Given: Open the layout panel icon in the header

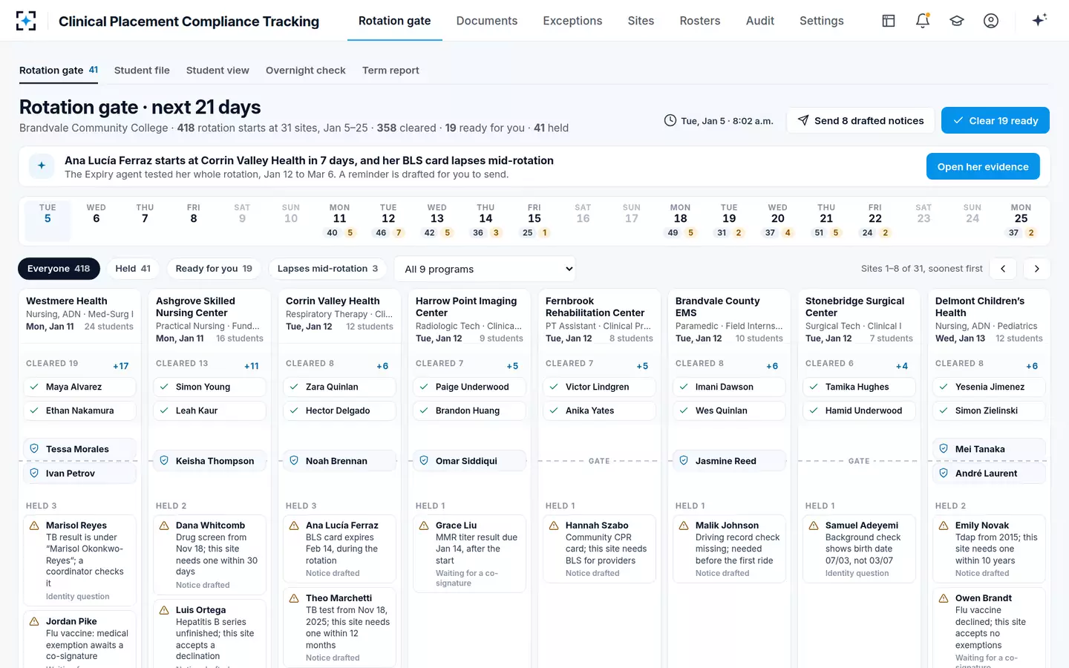Looking at the screenshot, I should (x=889, y=21).
